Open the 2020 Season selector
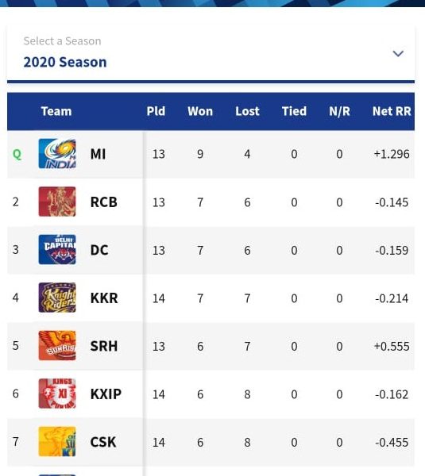Image resolution: width=425 pixels, height=476 pixels. point(211,54)
